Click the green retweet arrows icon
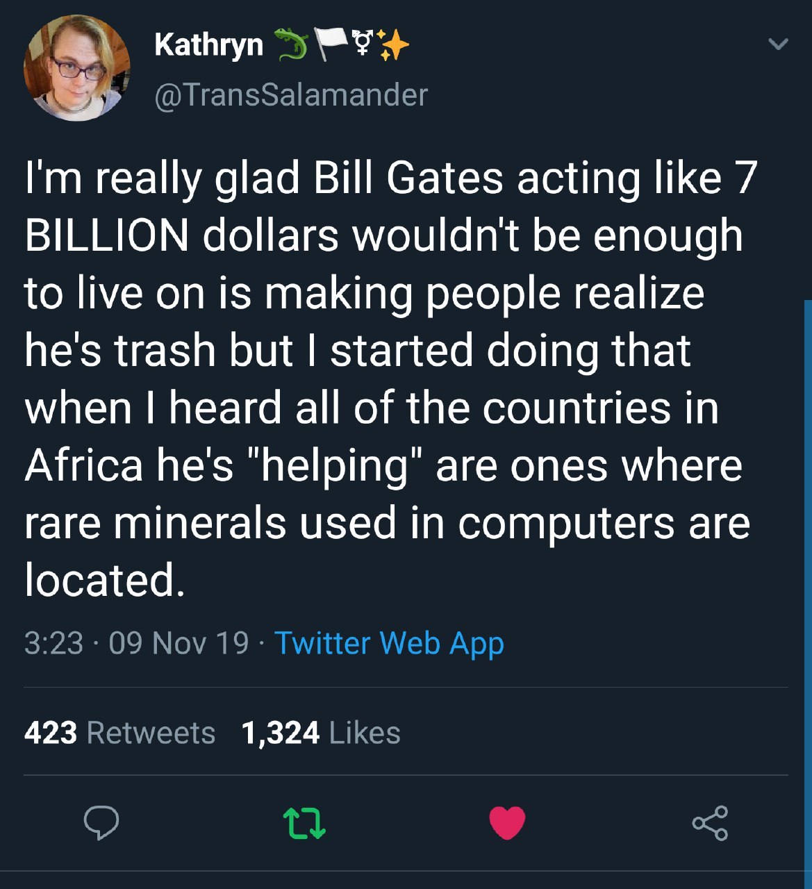 [x=305, y=823]
